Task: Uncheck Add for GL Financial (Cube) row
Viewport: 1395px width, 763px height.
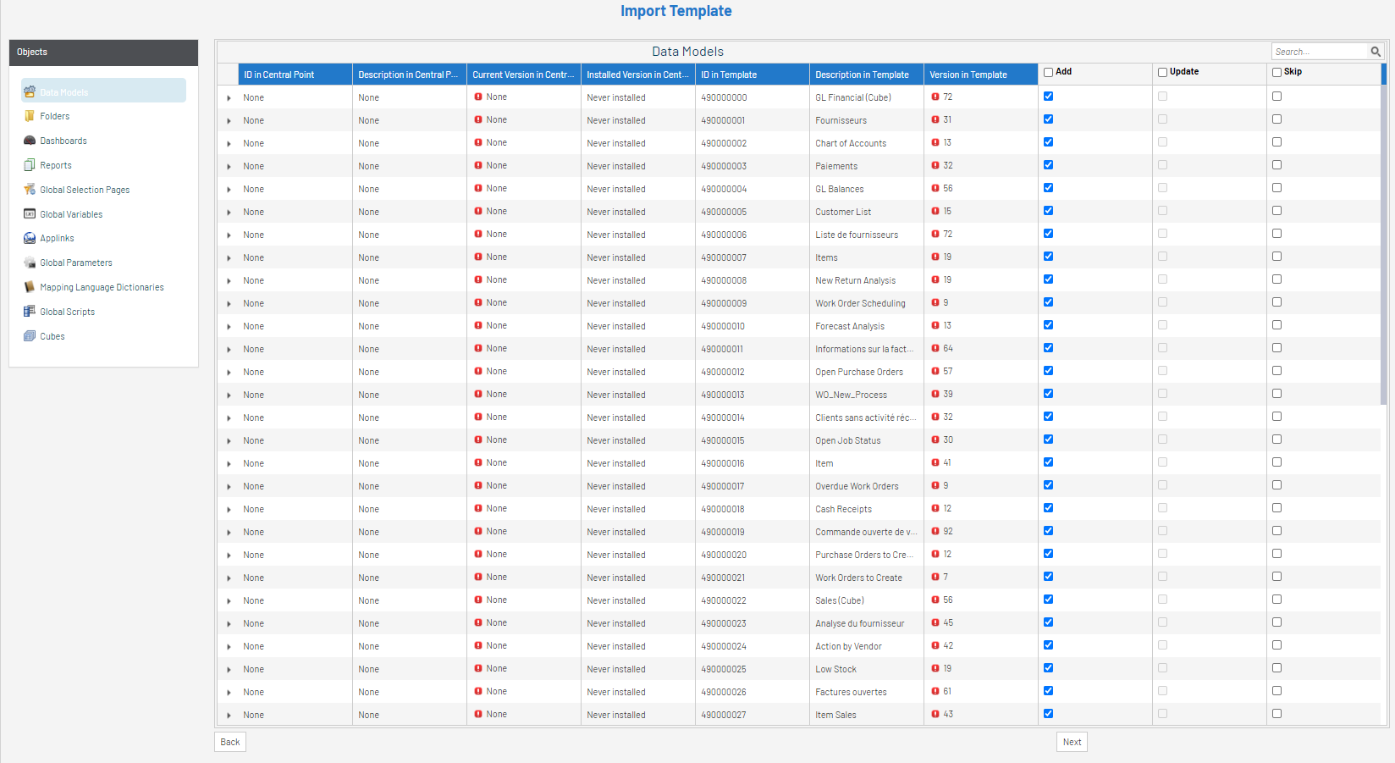Action: click(x=1048, y=97)
